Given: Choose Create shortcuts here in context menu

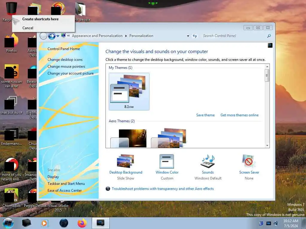Looking at the screenshot, I should coord(44,19).
